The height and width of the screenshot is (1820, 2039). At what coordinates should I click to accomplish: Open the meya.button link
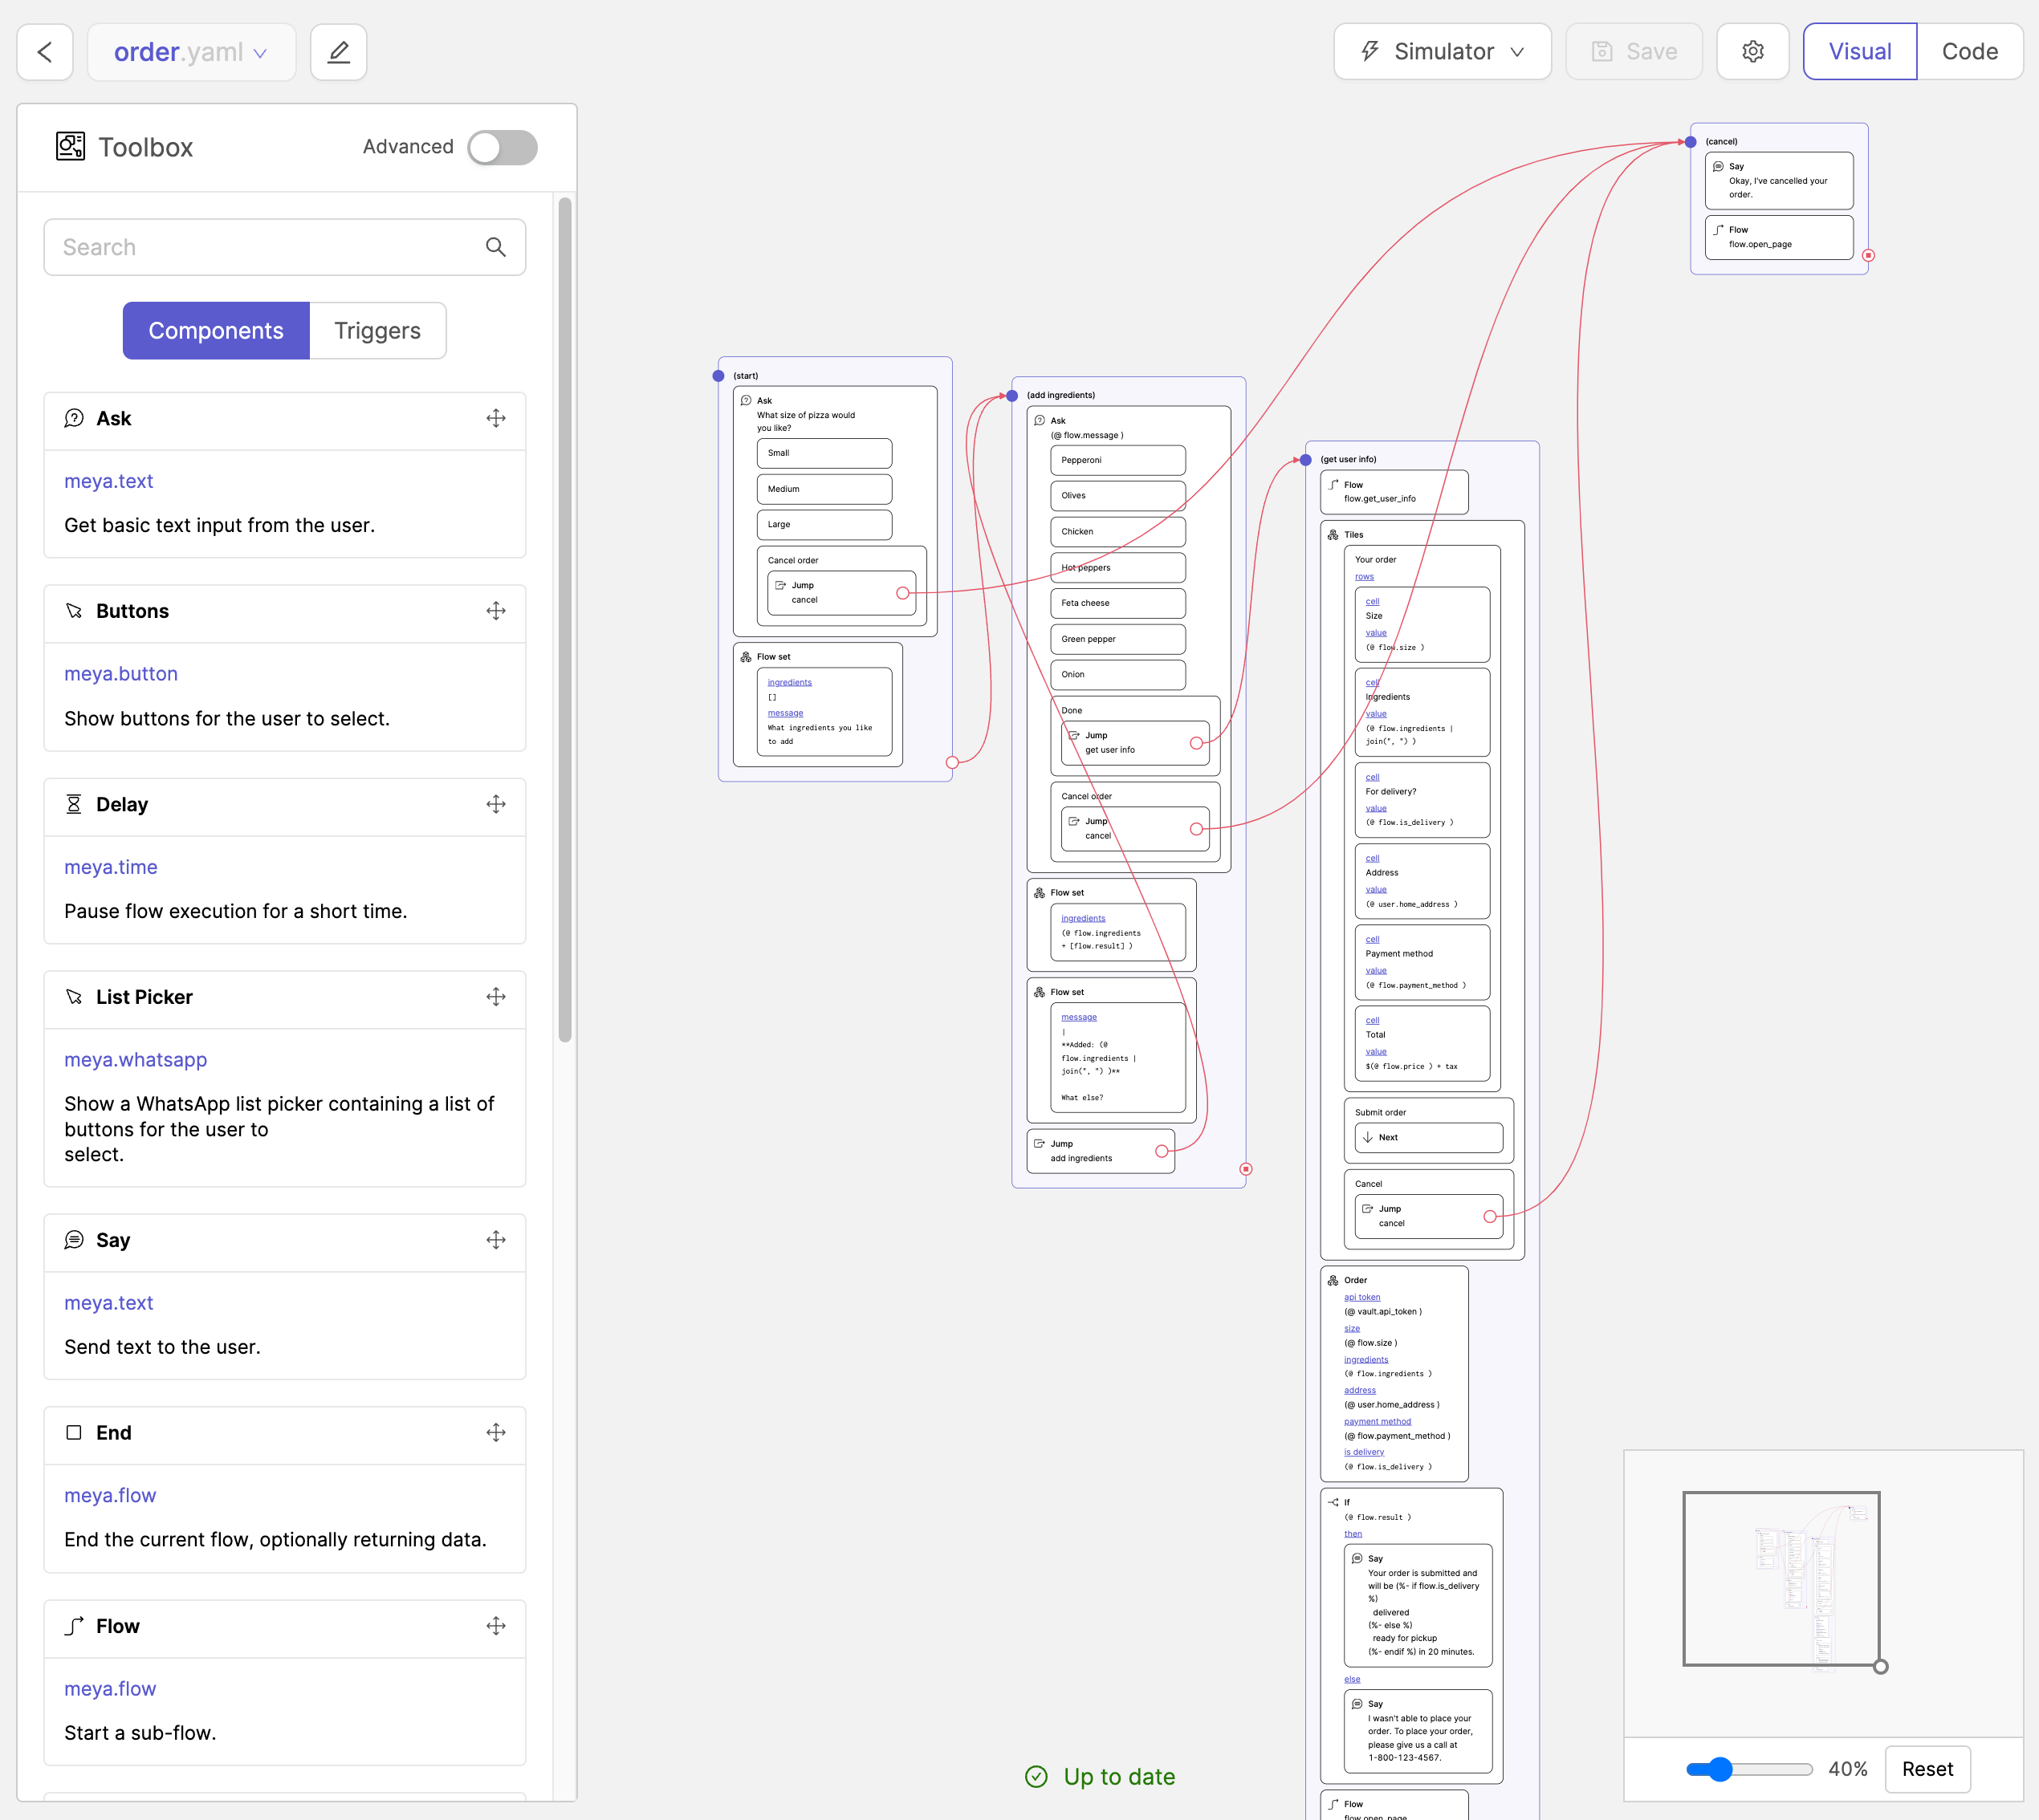tap(121, 674)
